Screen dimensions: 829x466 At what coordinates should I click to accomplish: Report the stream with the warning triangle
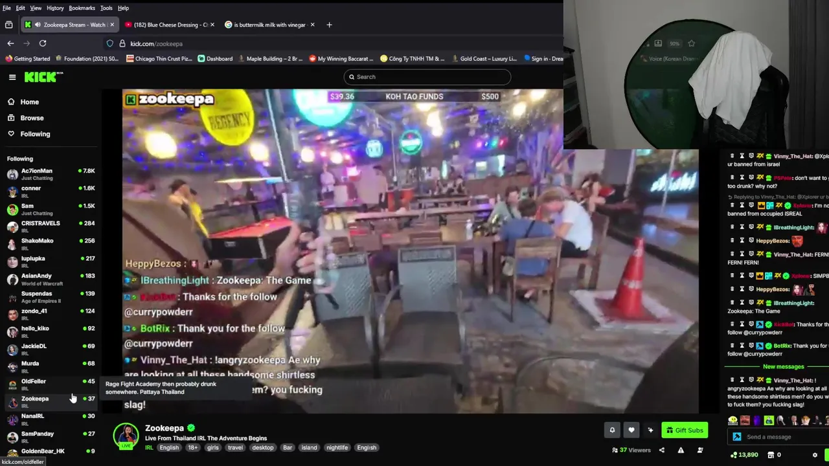click(681, 450)
